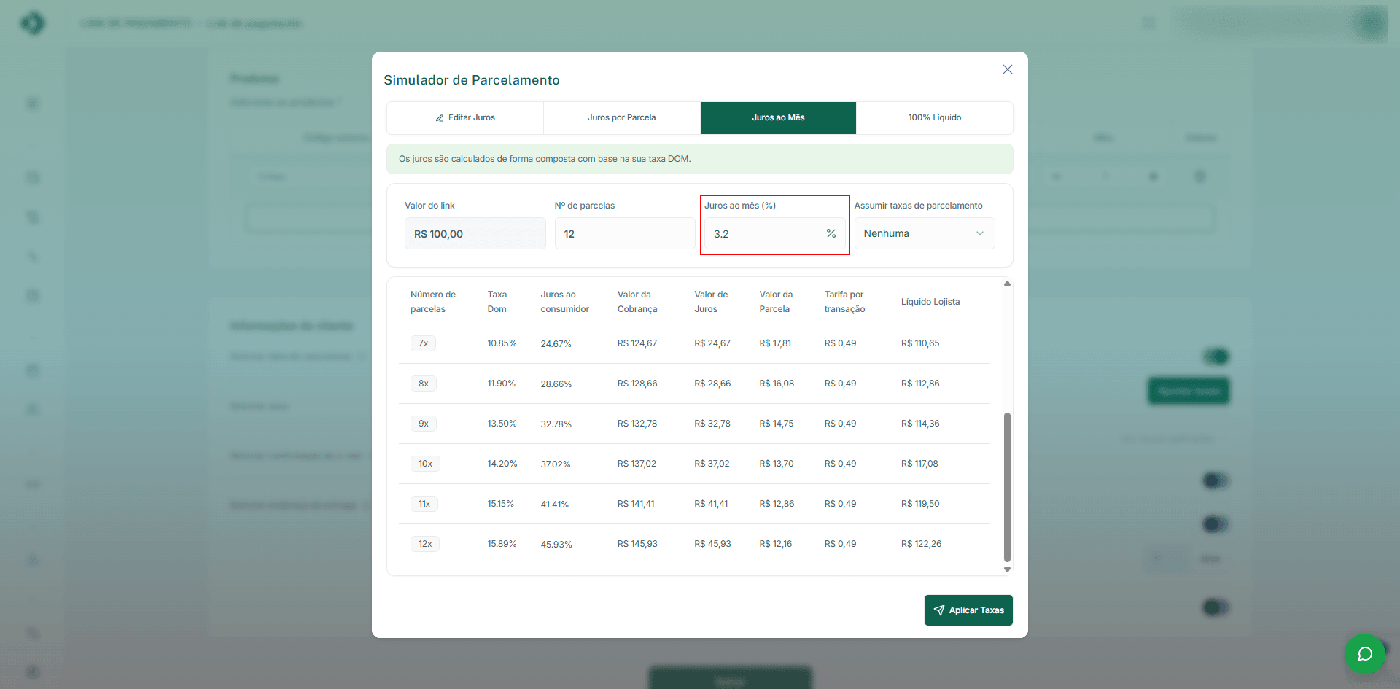The height and width of the screenshot is (689, 1400).
Task: Expand the Assumir taxas de parcelamento dropdown
Action: (924, 233)
